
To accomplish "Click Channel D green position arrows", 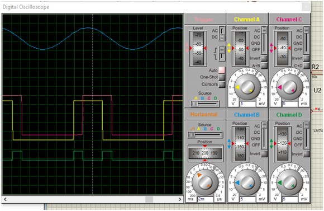I will (271, 143).
